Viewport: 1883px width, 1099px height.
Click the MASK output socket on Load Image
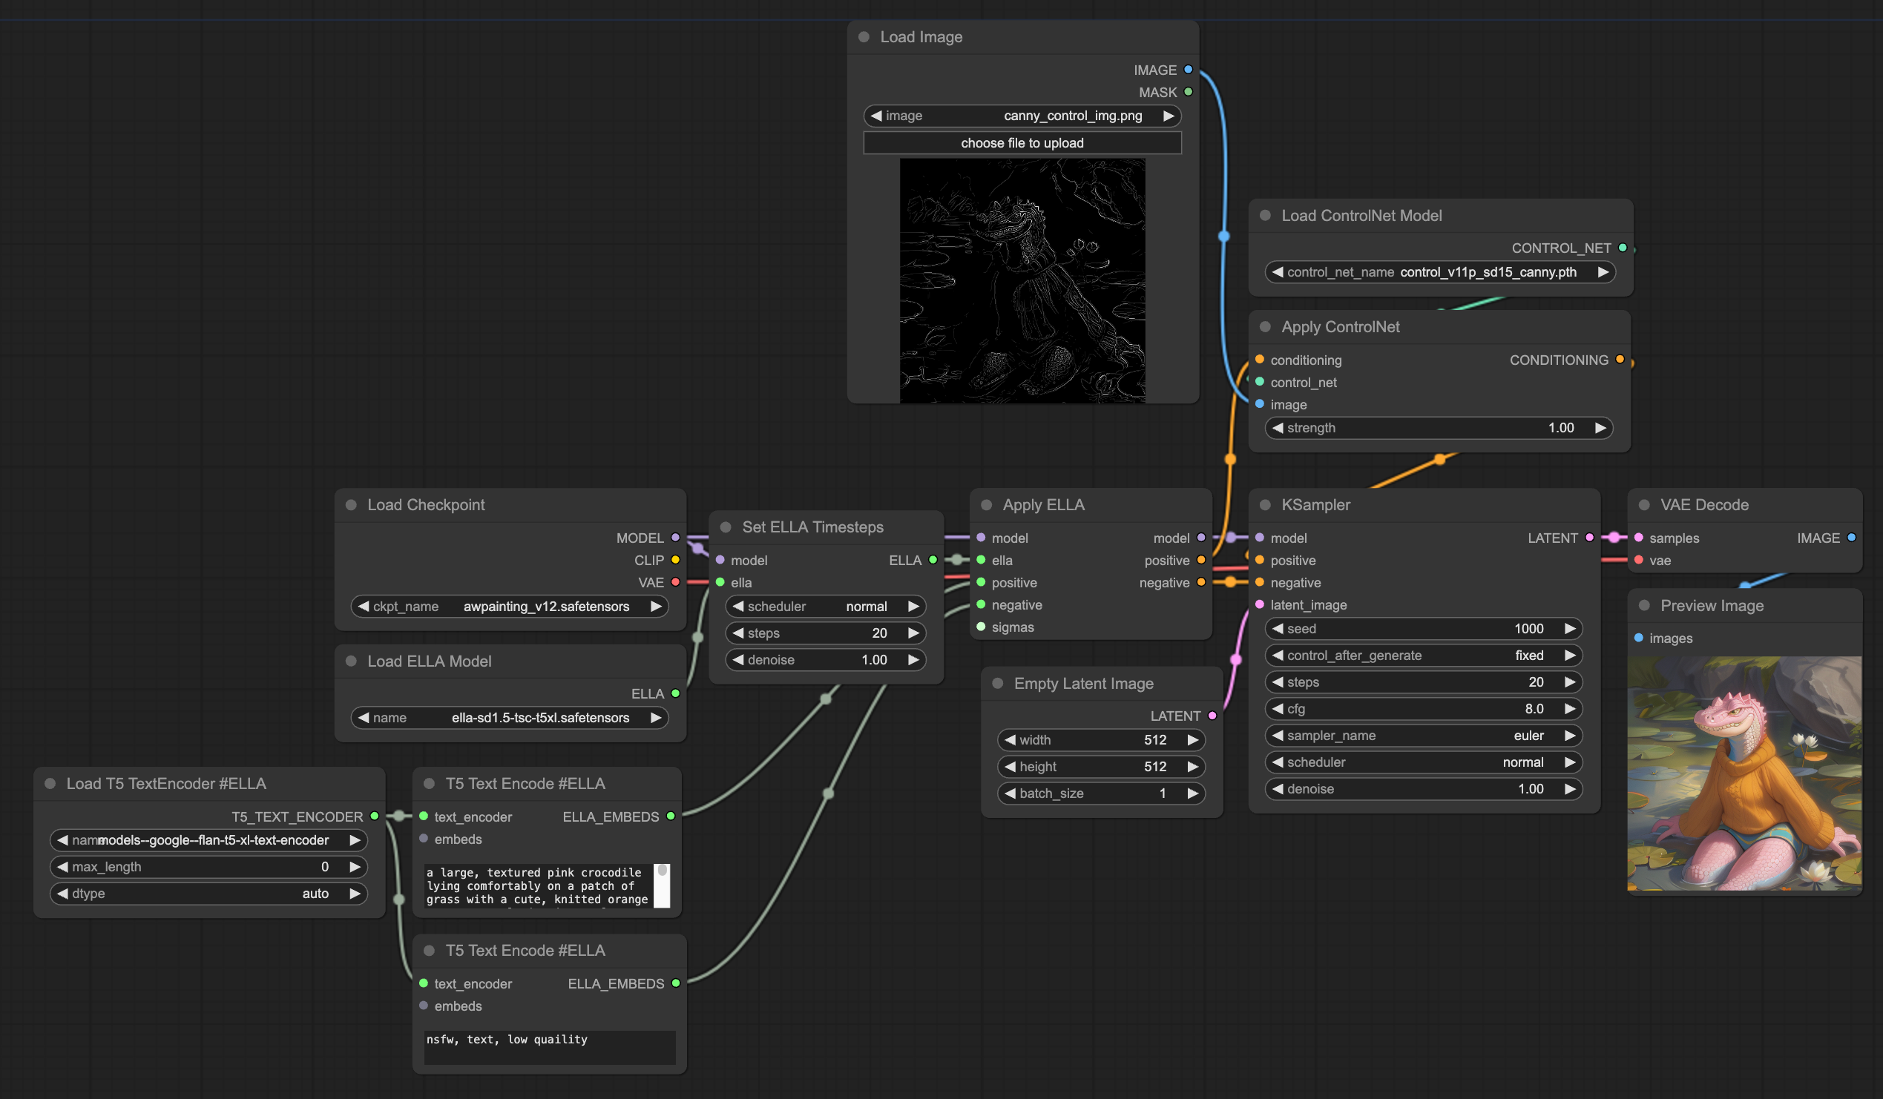(1188, 92)
